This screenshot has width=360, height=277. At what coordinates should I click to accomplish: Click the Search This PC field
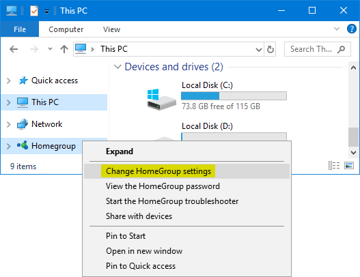click(x=317, y=49)
